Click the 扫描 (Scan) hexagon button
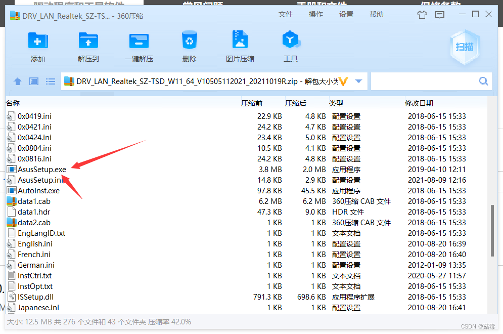This screenshot has height=334, width=503. [x=465, y=47]
